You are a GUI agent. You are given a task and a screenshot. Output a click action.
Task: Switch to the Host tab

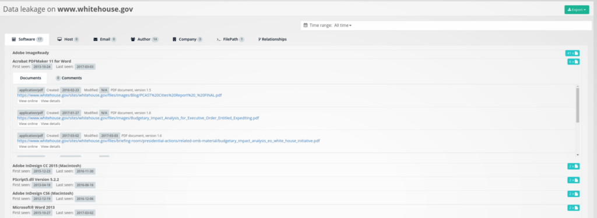click(x=68, y=39)
